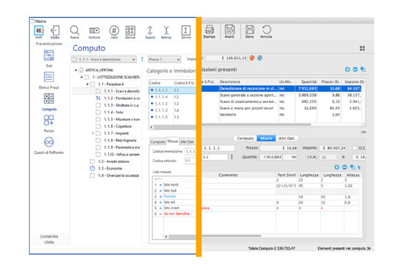Click the Codice articolo input field
The width and height of the screenshot is (403, 276).
(x=190, y=161)
